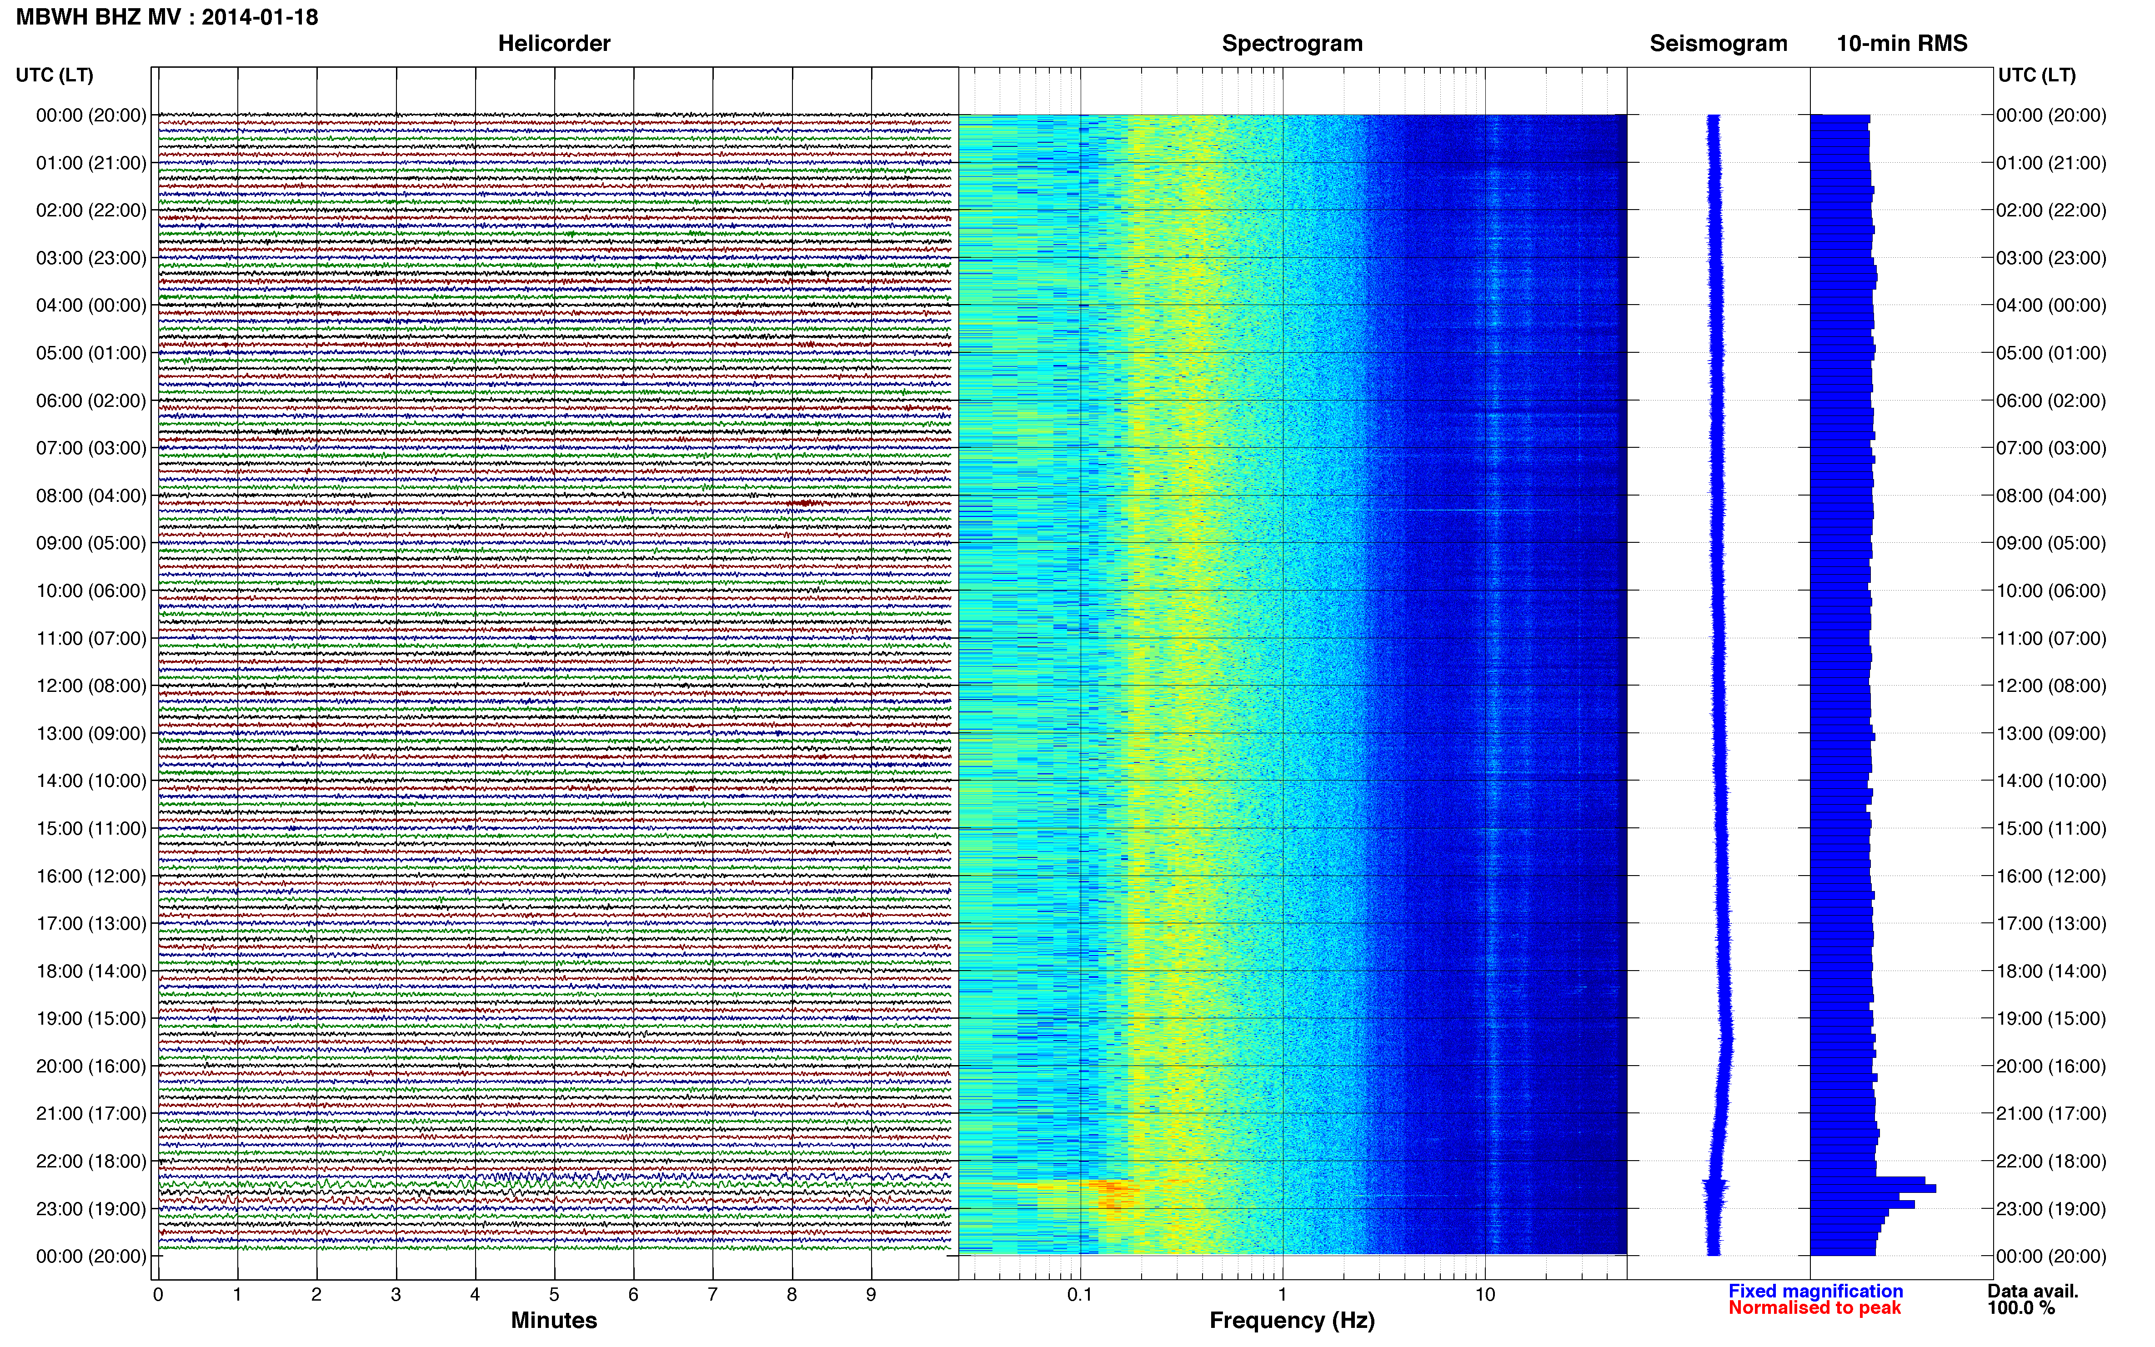Click the 2 tick on the Minutes axis

pyautogui.click(x=316, y=1294)
